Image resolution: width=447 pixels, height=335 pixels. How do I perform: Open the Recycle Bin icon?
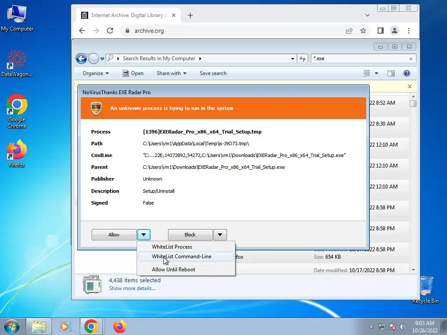[426, 290]
